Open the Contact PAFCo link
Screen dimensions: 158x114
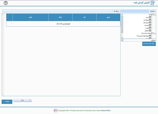pos(106,111)
